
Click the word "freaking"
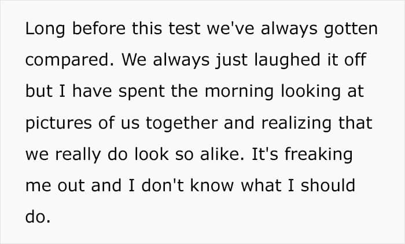coord(329,155)
